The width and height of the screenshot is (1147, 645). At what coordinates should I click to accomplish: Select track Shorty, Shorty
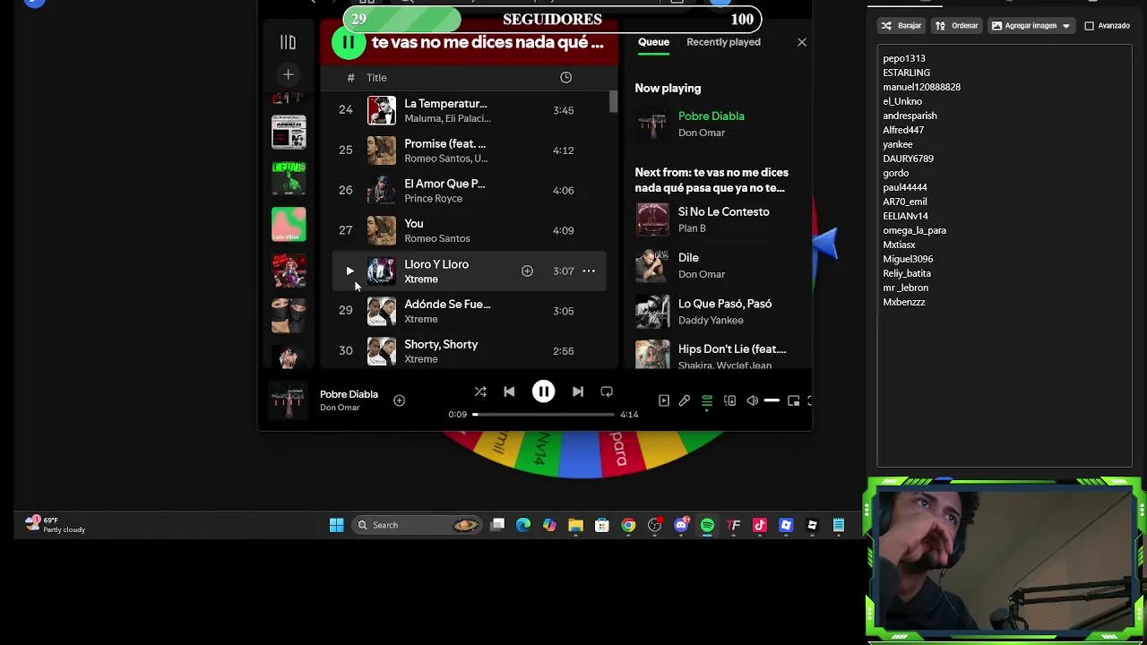click(469, 351)
